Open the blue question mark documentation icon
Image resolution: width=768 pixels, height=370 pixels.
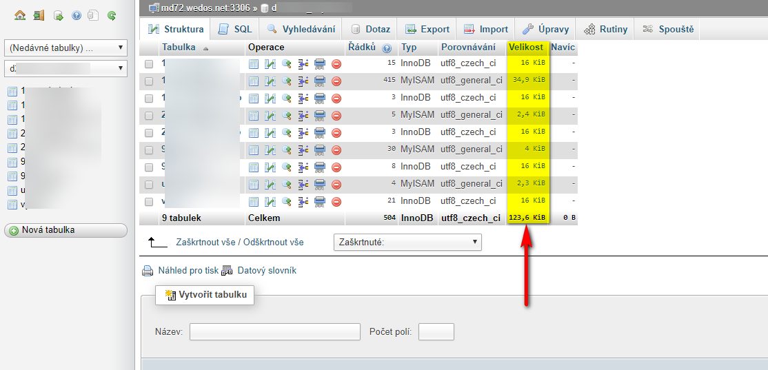[76, 14]
